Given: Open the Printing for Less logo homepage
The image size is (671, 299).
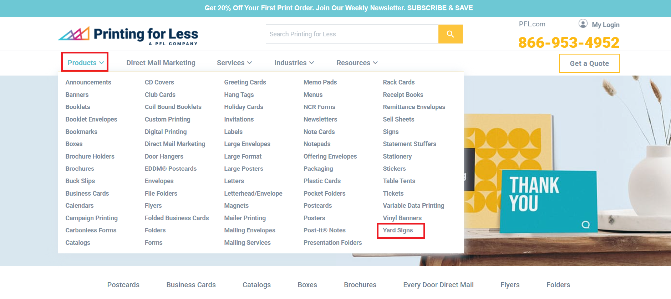Looking at the screenshot, I should point(128,35).
